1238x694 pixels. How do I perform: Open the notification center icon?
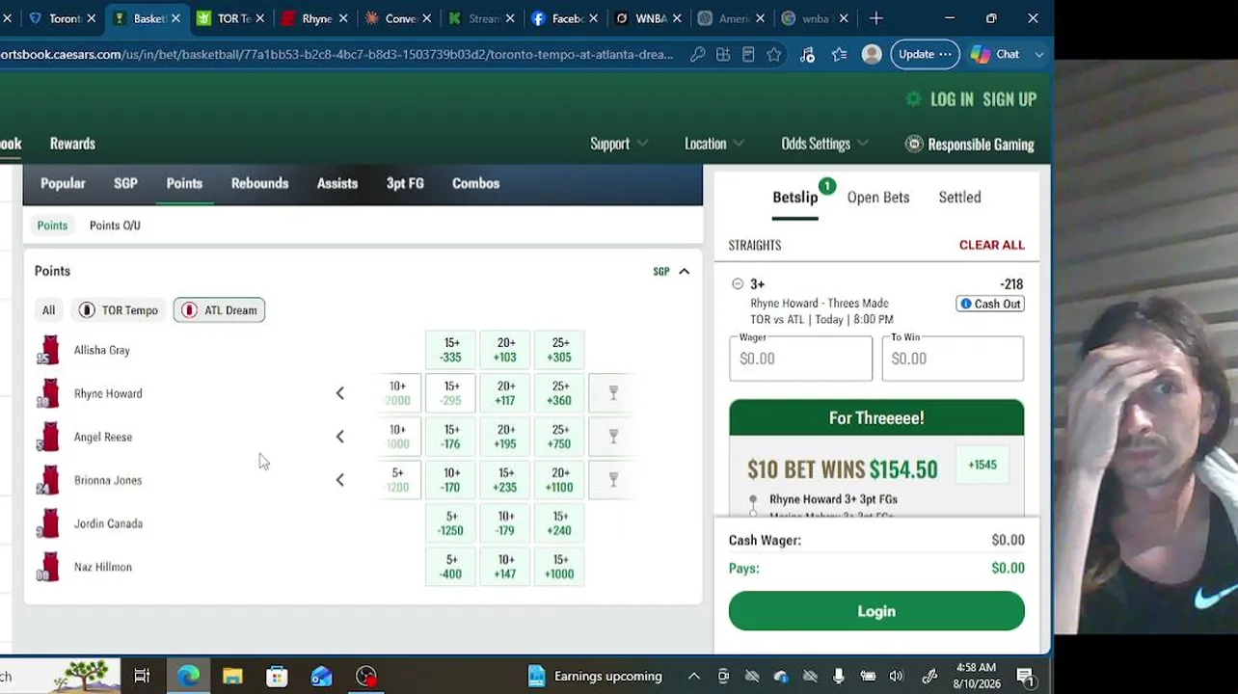coord(1026,677)
